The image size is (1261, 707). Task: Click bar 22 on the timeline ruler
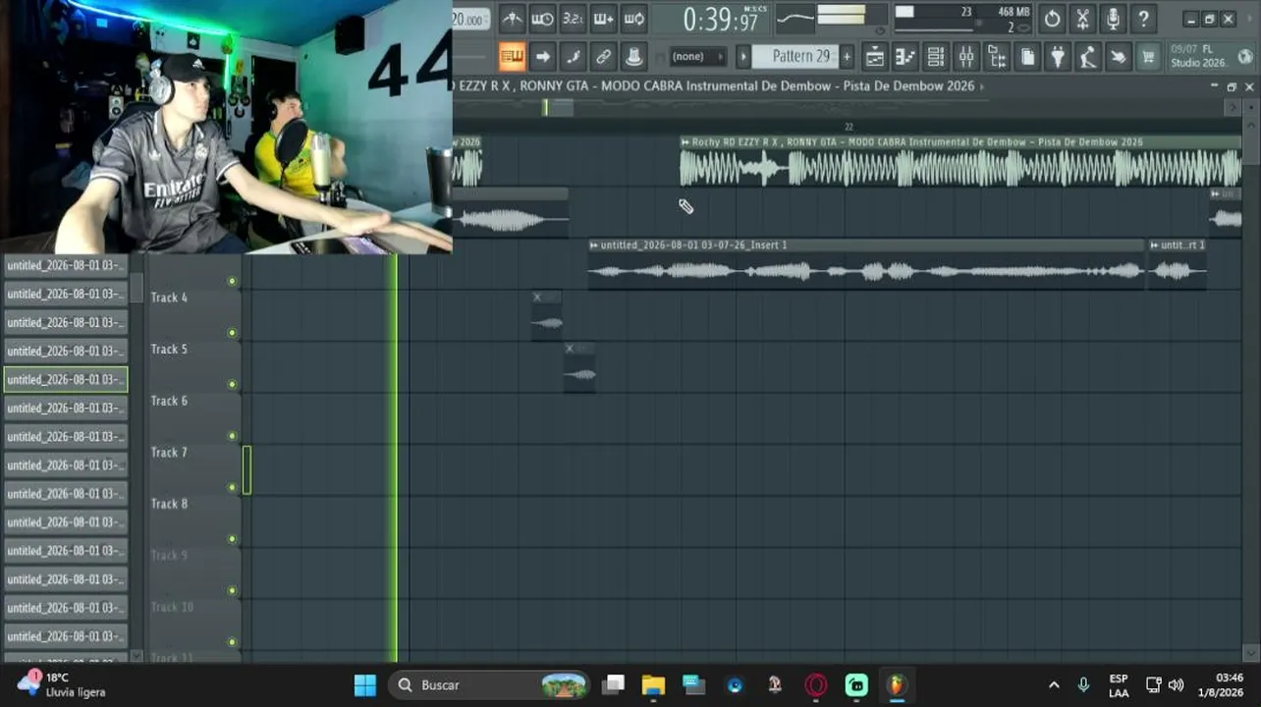click(x=849, y=127)
